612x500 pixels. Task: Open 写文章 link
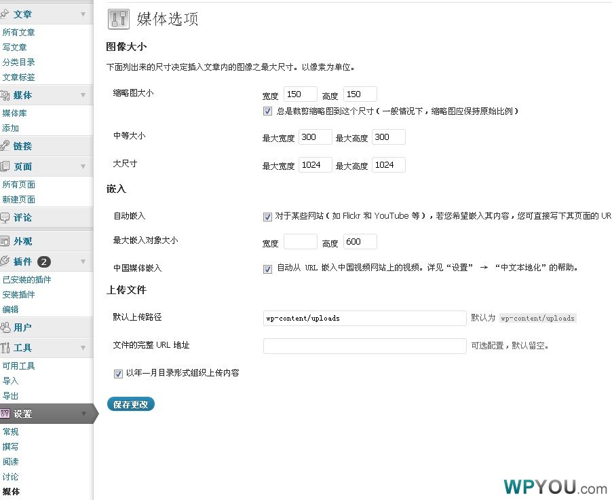(x=14, y=48)
